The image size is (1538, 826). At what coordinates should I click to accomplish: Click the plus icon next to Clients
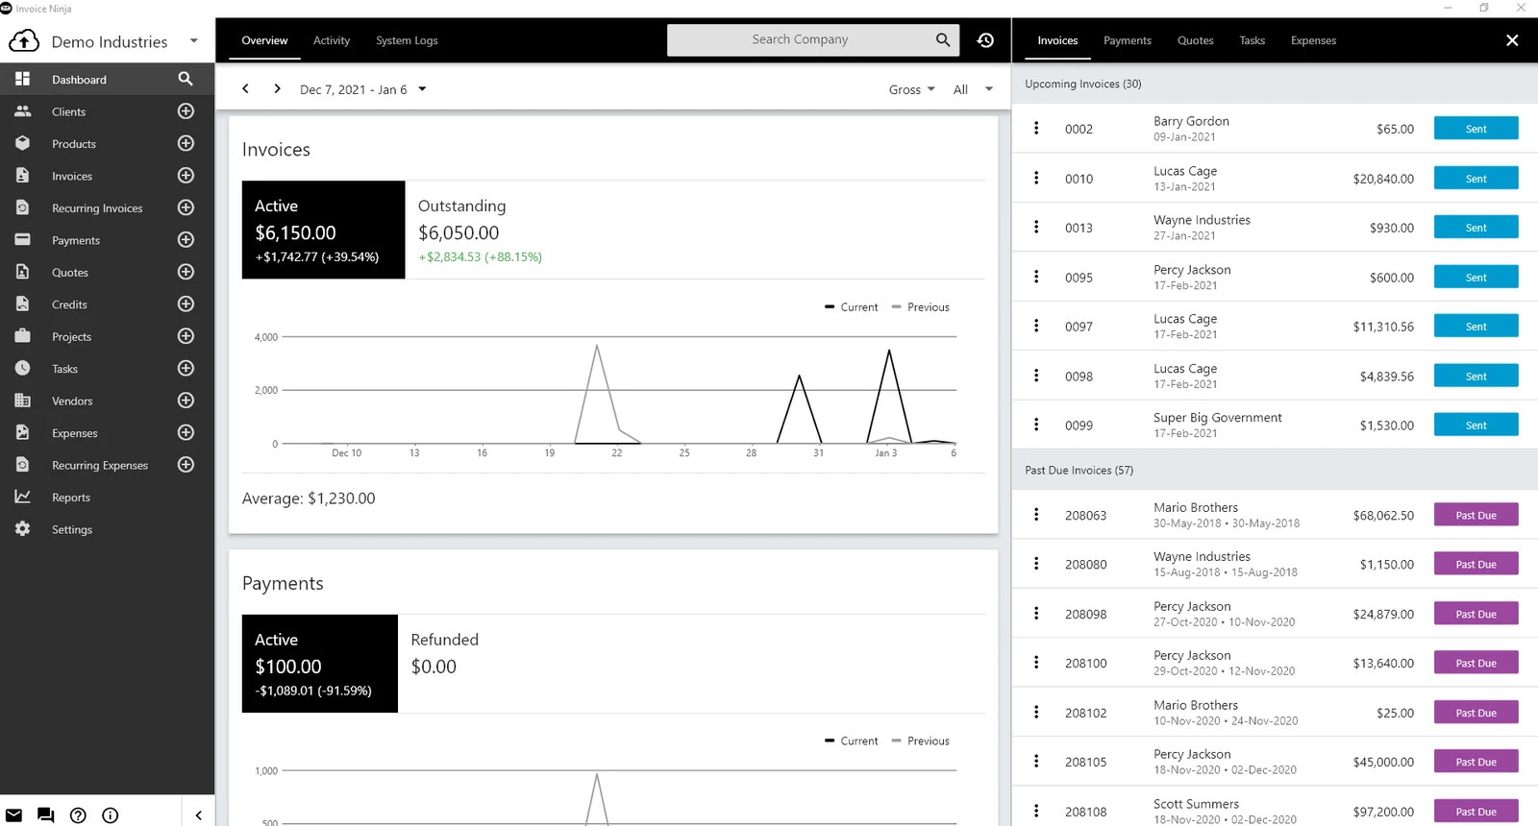tap(186, 111)
